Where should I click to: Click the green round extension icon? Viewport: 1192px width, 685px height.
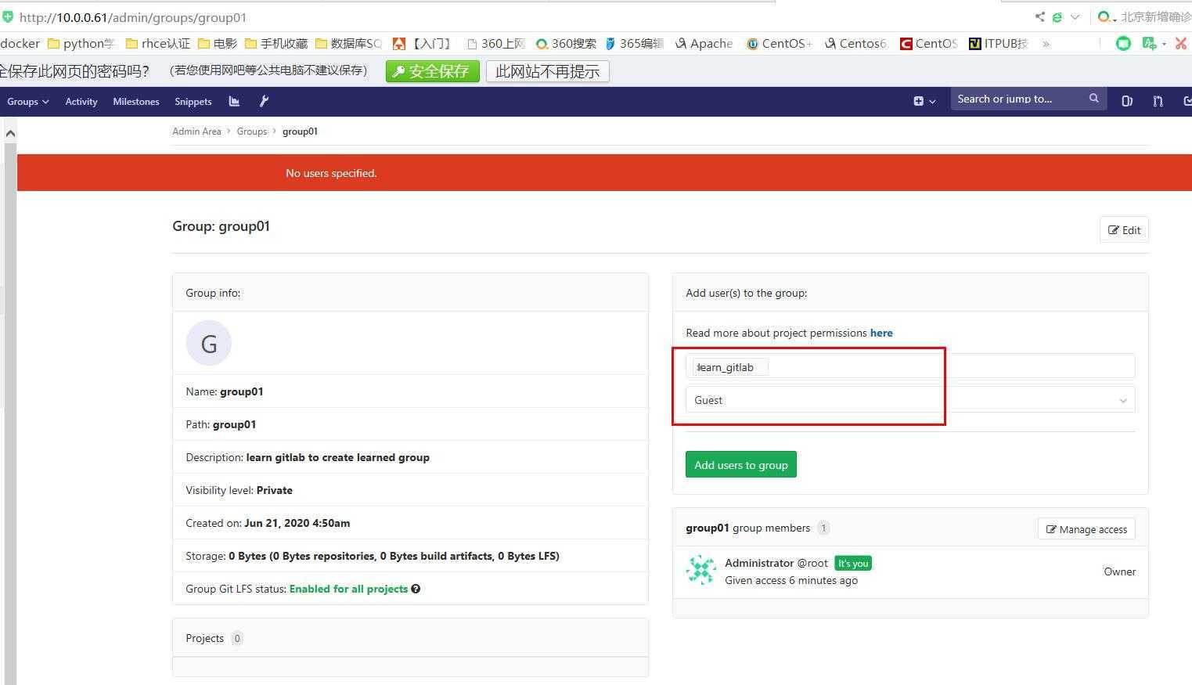(x=1123, y=43)
